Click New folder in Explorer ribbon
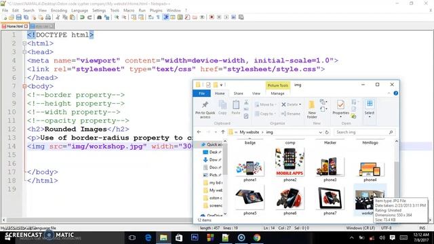 click(312, 110)
